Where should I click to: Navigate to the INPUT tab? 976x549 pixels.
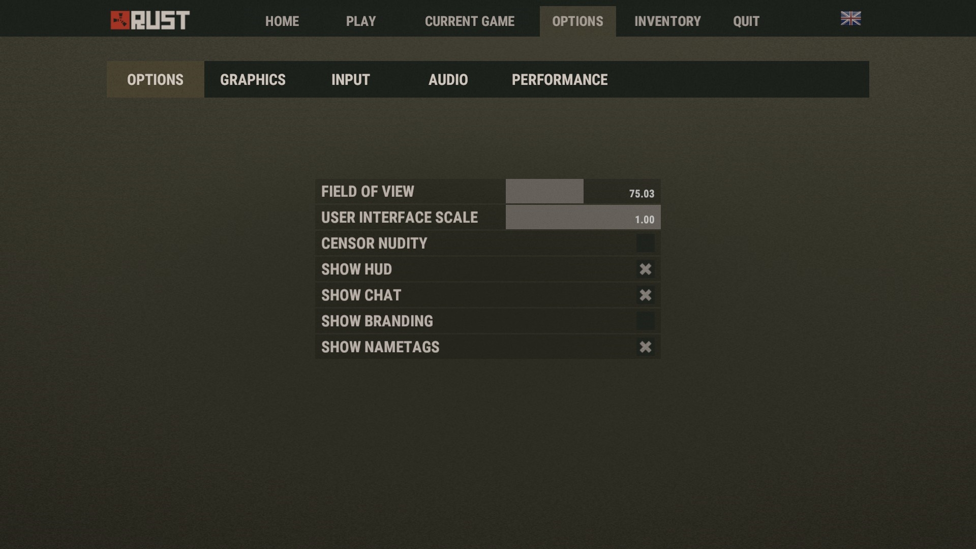tap(350, 79)
